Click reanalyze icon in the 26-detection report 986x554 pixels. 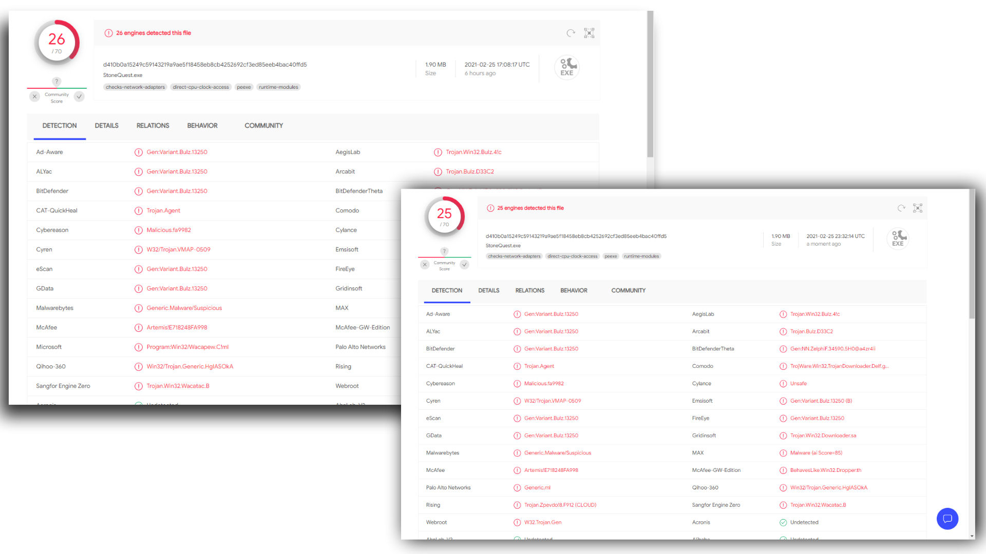coord(571,33)
